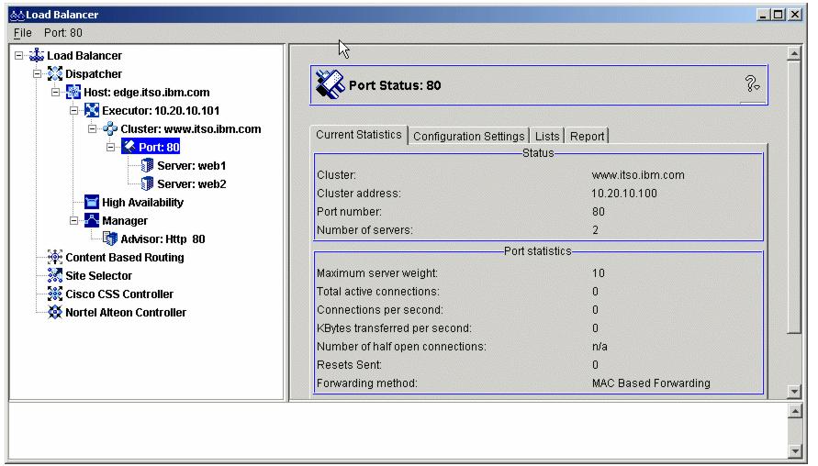Collapse the Port 80 node
The image size is (818, 466).
pos(110,147)
